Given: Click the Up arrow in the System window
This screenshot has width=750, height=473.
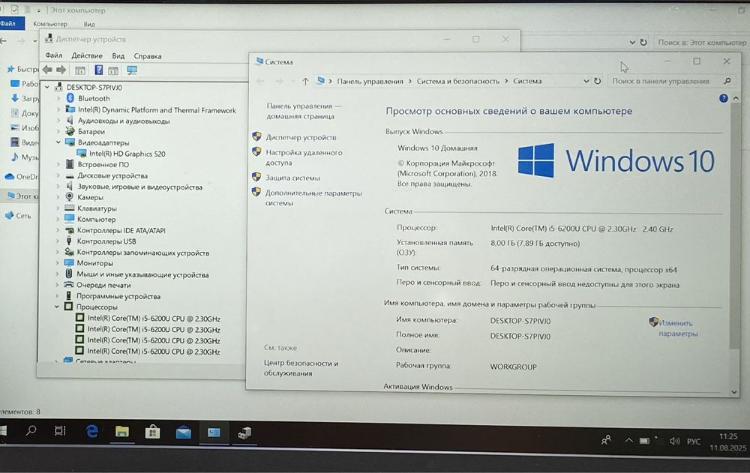Looking at the screenshot, I should pyautogui.click(x=305, y=81).
